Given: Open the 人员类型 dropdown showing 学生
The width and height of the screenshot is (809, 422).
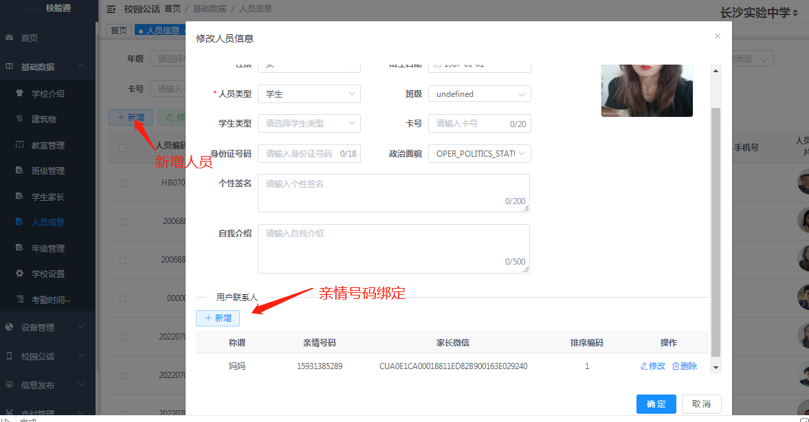Looking at the screenshot, I should pos(309,94).
